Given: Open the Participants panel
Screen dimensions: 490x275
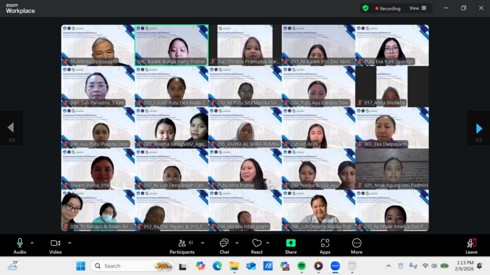Looking at the screenshot, I should pos(182,245).
